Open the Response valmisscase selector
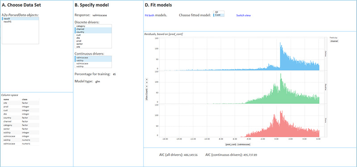 (100, 15)
